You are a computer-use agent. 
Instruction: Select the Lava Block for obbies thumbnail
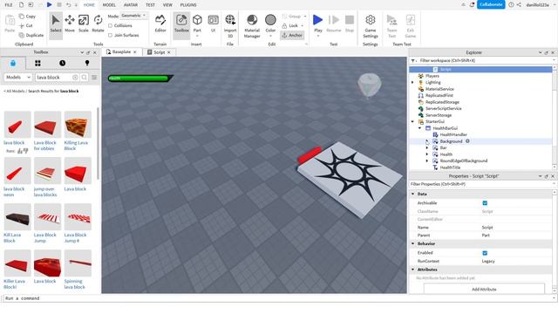point(48,125)
